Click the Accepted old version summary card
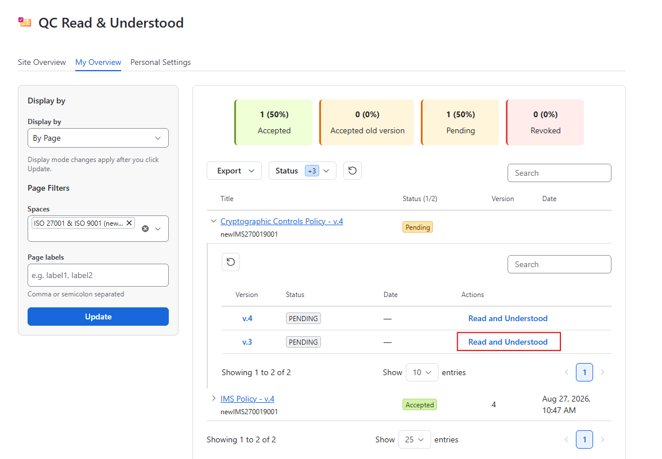 [367, 122]
